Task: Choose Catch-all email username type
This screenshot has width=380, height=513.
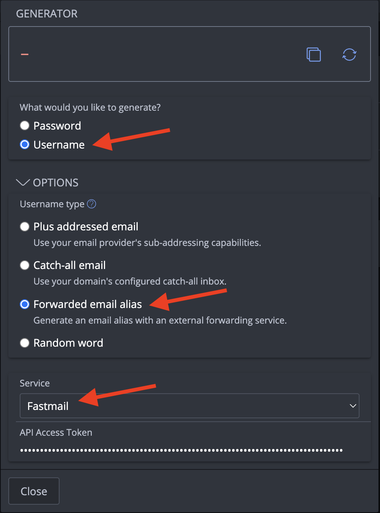Action: (24, 265)
